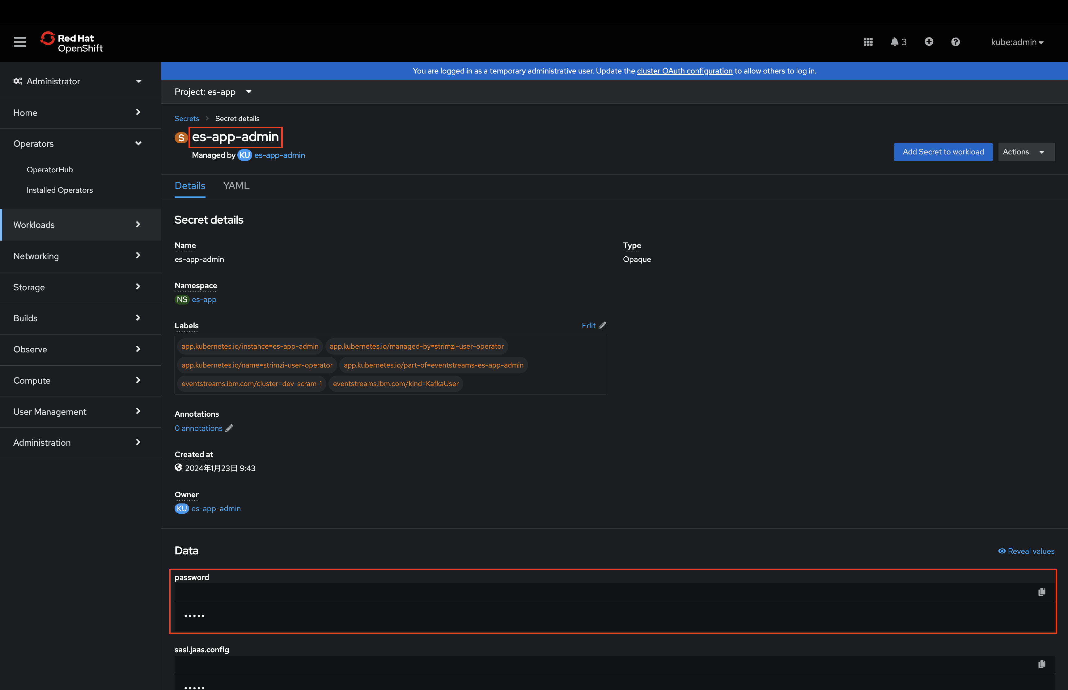Image resolution: width=1068 pixels, height=690 pixels.
Task: Switch to the YAML tab
Action: point(236,186)
